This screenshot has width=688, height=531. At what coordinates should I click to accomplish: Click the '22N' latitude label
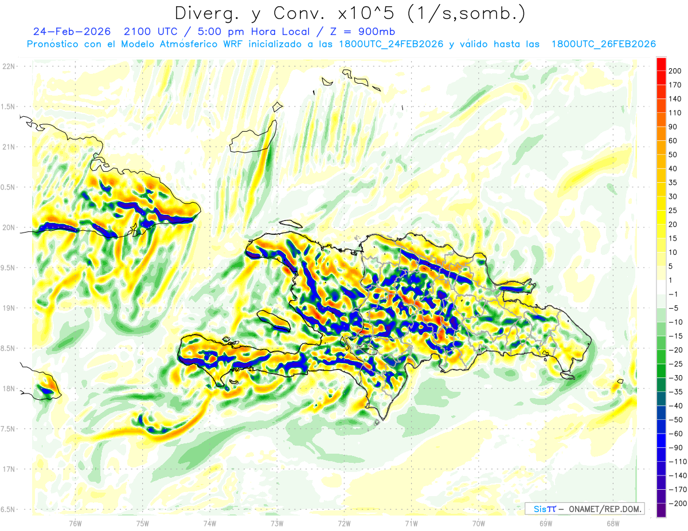tap(8, 66)
